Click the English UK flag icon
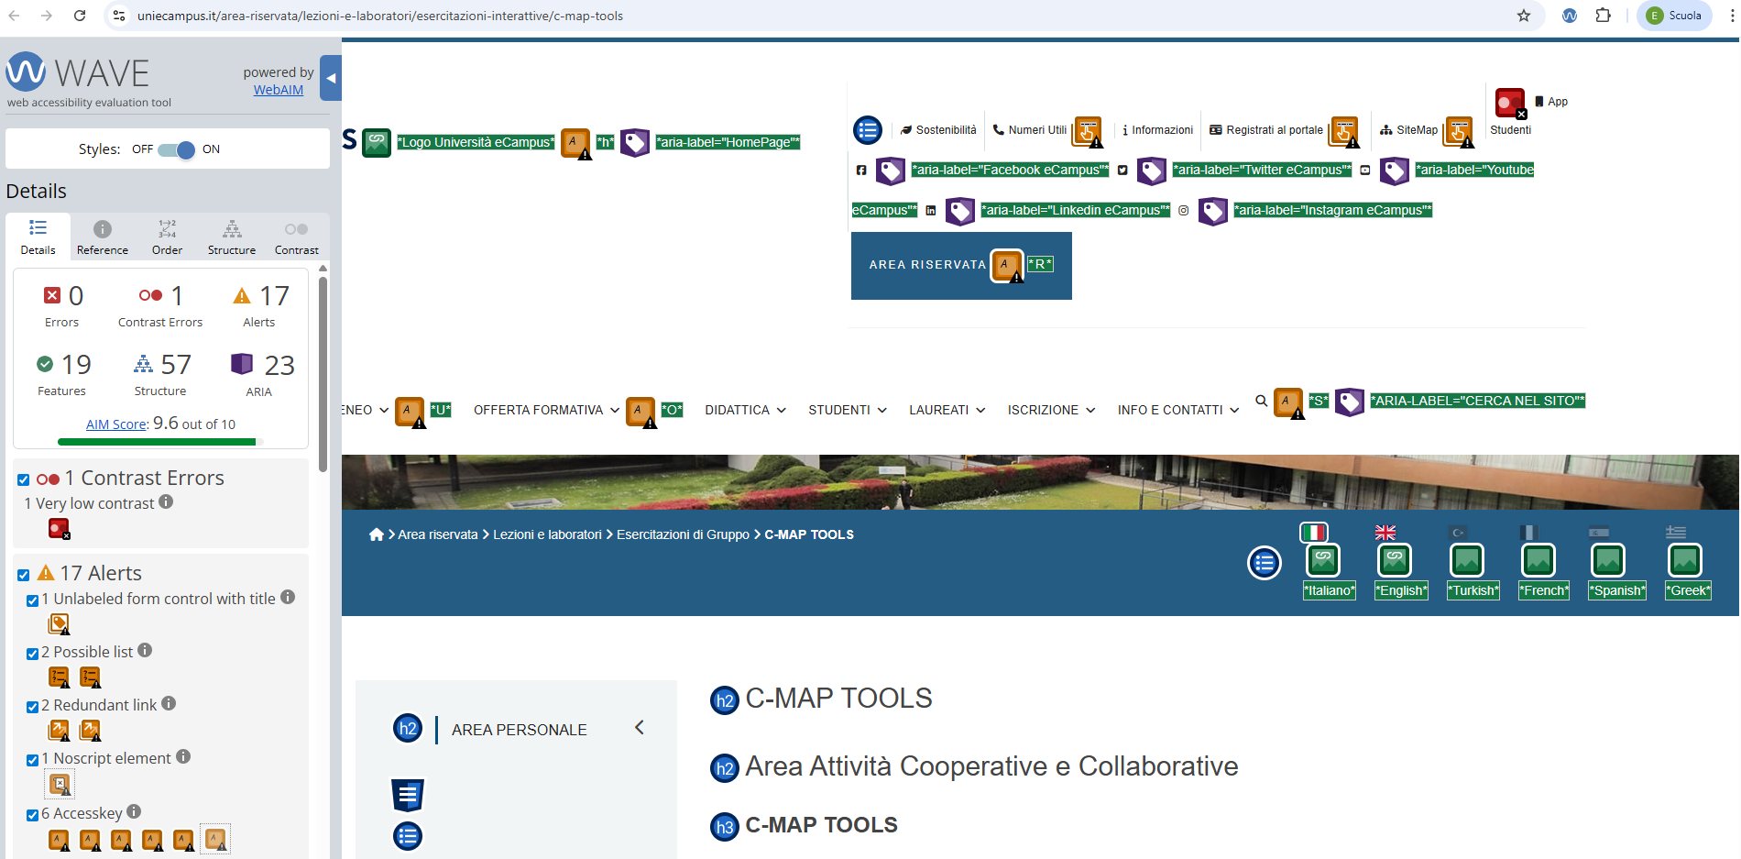 click(x=1385, y=533)
